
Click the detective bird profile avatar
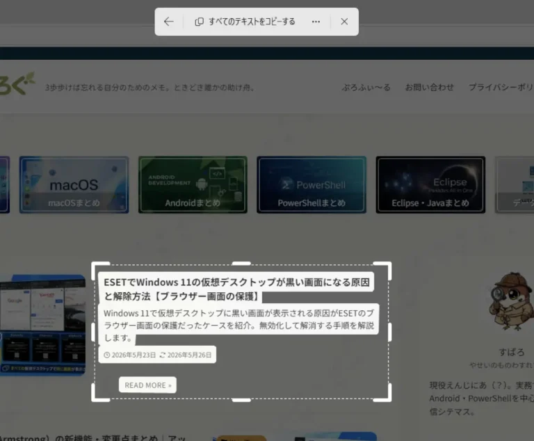[x=512, y=302]
